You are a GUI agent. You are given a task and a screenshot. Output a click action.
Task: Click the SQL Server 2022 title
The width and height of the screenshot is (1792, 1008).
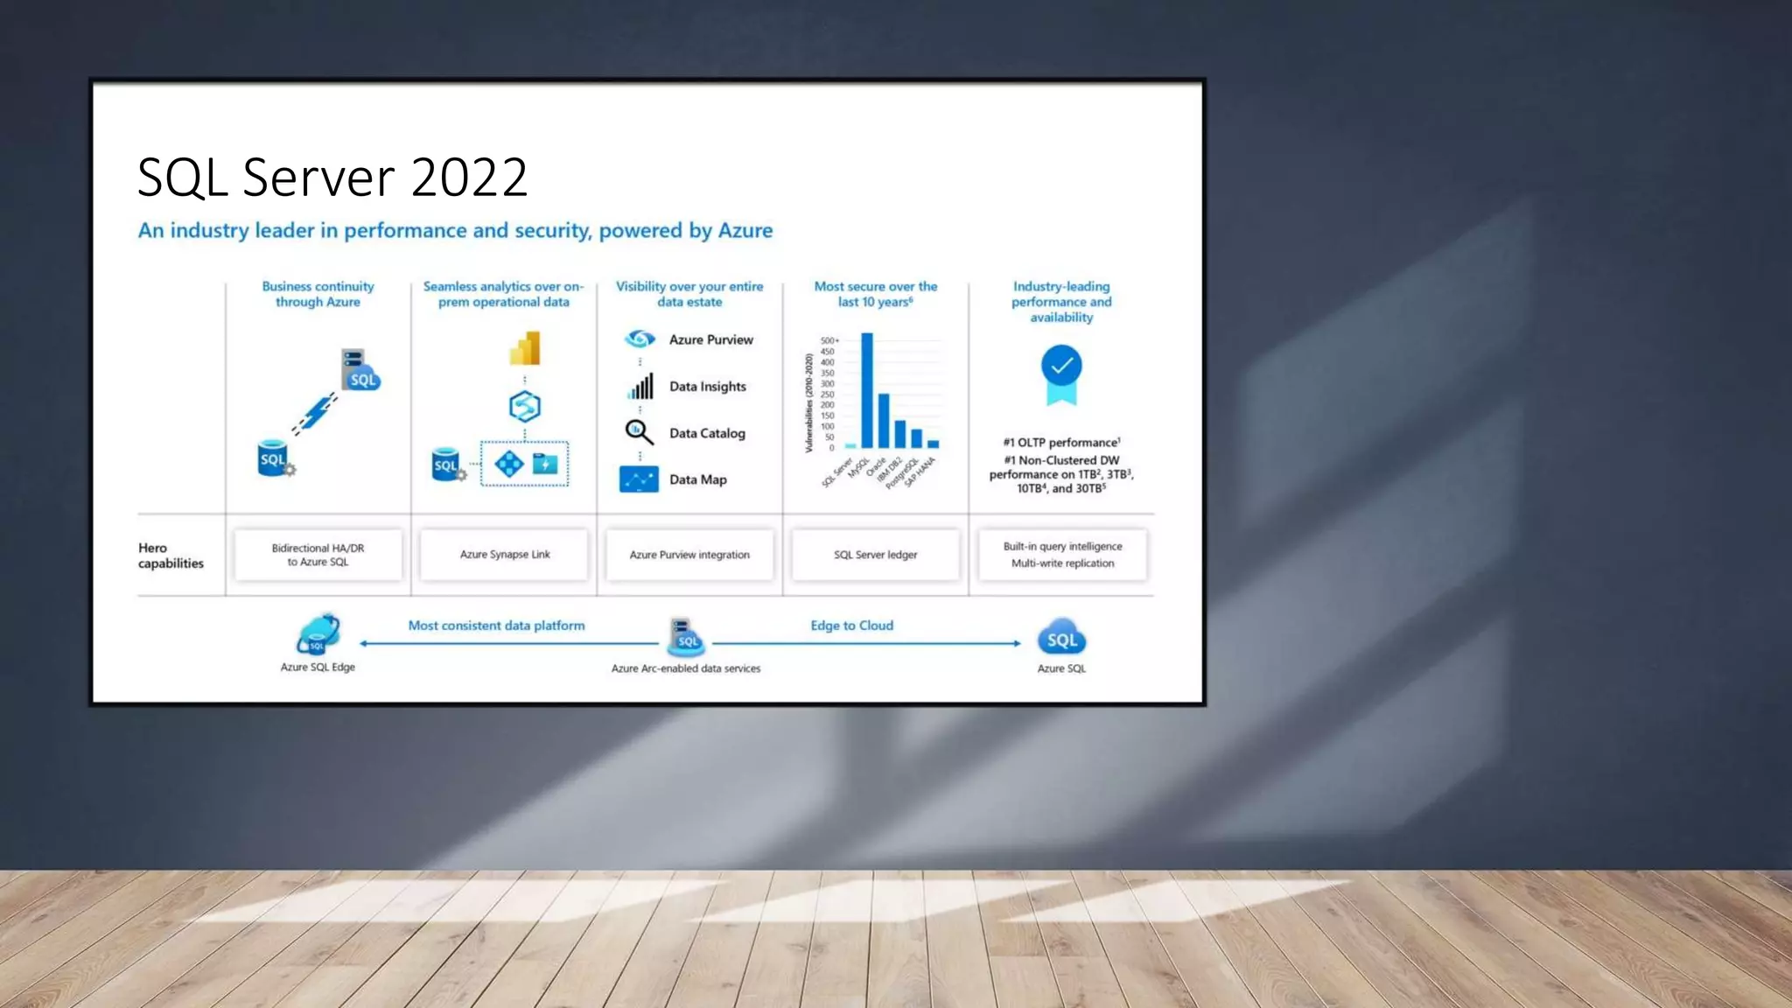(x=332, y=177)
